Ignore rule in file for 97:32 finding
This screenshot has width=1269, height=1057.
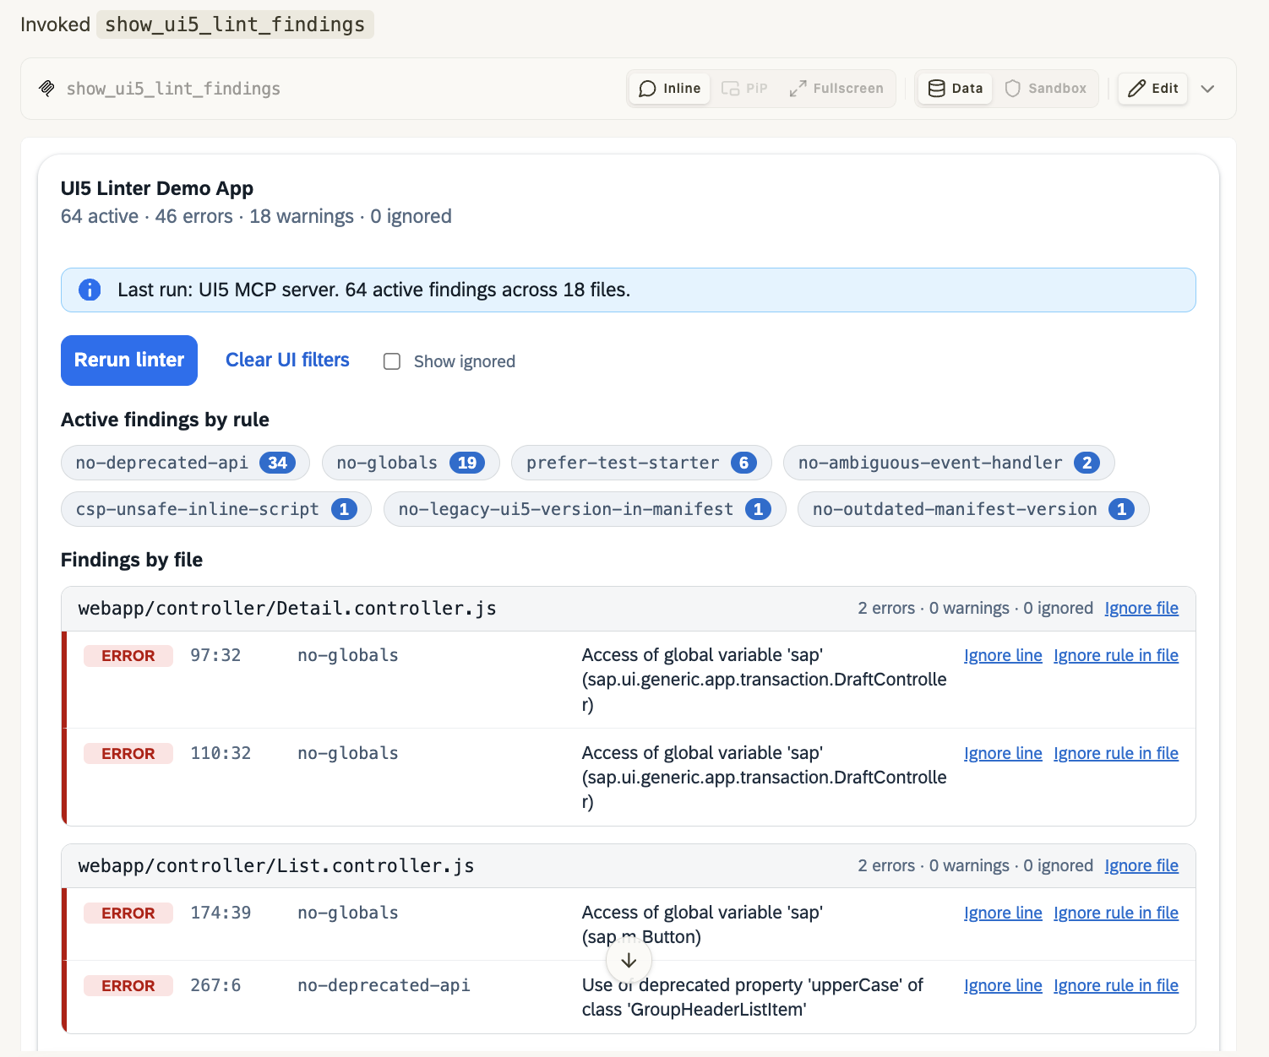(x=1116, y=655)
